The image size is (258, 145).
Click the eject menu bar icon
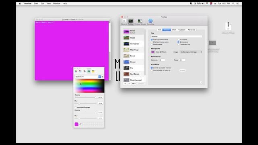tap(215, 4)
